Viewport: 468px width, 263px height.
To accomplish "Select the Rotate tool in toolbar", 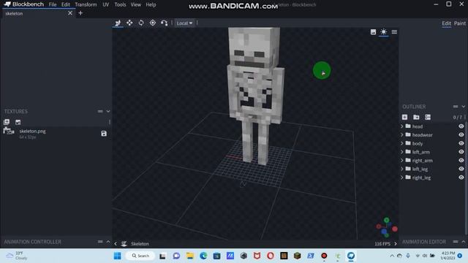I will coord(141,23).
